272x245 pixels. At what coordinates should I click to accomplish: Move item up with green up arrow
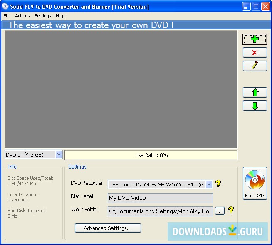point(255,92)
